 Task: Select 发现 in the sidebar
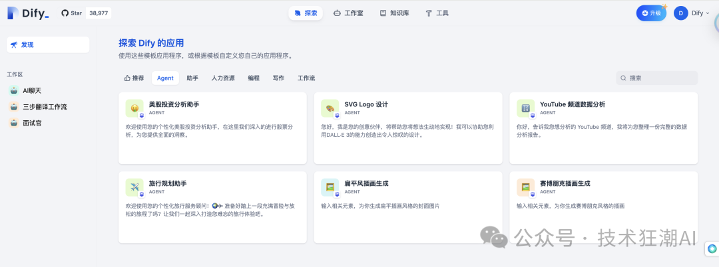(48, 44)
